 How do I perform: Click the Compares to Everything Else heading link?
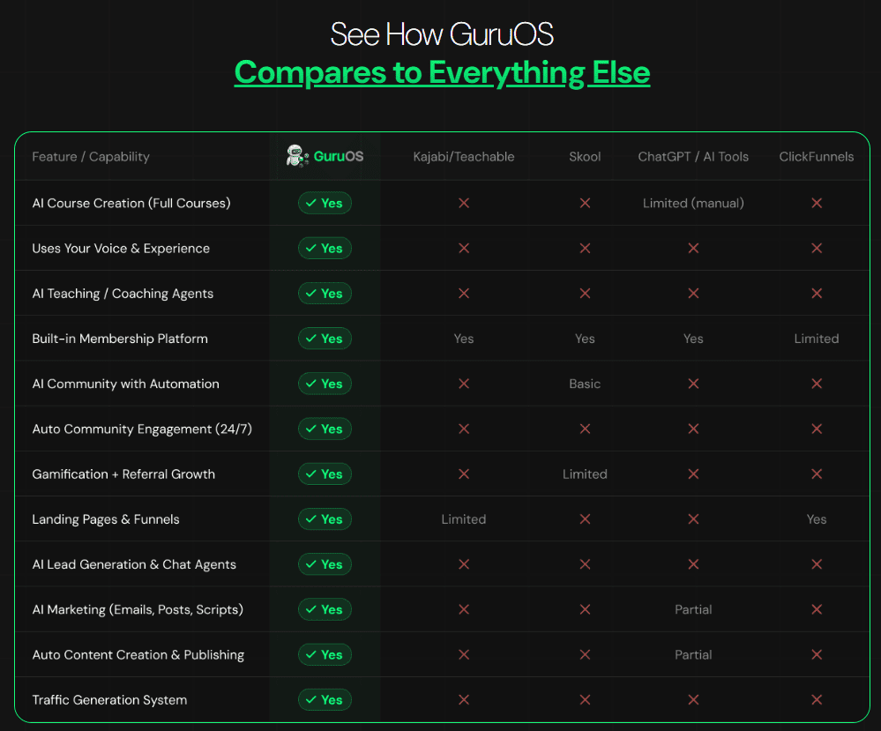click(442, 72)
